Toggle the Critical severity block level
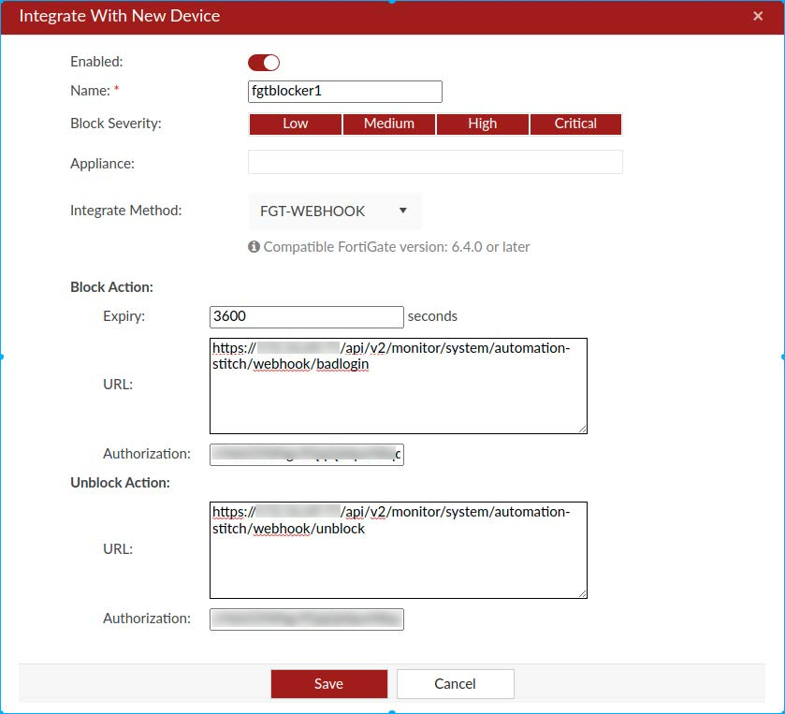This screenshot has width=785, height=714. pyautogui.click(x=575, y=123)
